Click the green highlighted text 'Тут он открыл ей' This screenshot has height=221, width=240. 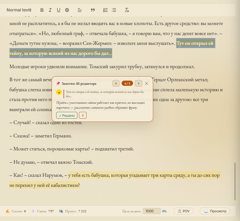(195, 43)
